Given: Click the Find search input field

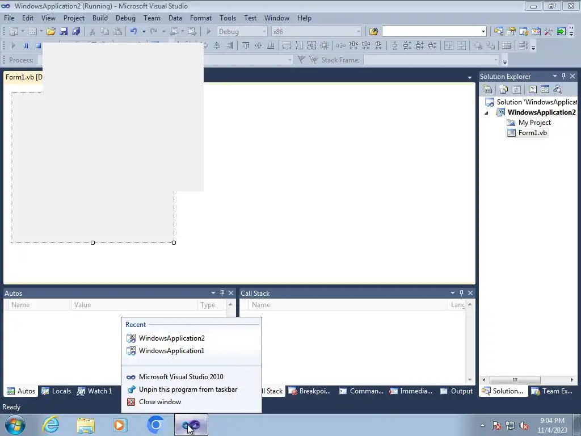Looking at the screenshot, I should coord(431,32).
